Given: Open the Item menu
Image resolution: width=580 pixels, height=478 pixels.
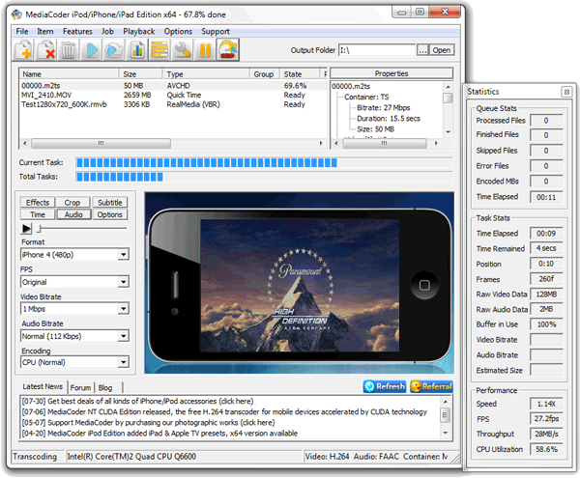Looking at the screenshot, I should coord(45,32).
